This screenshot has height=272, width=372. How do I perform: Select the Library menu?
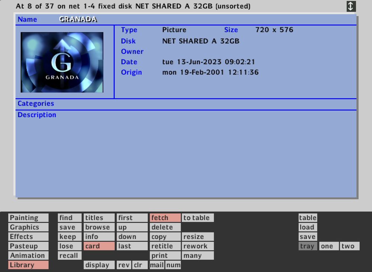(x=28, y=265)
